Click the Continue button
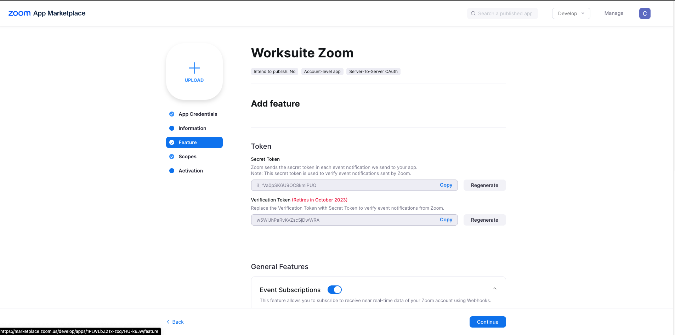 pos(487,322)
